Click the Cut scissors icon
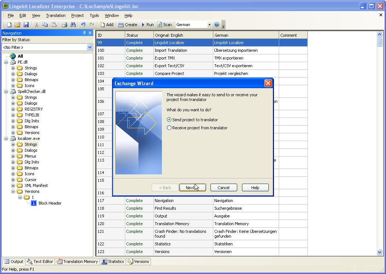The height and width of the screenshot is (274, 386). tap(36, 25)
